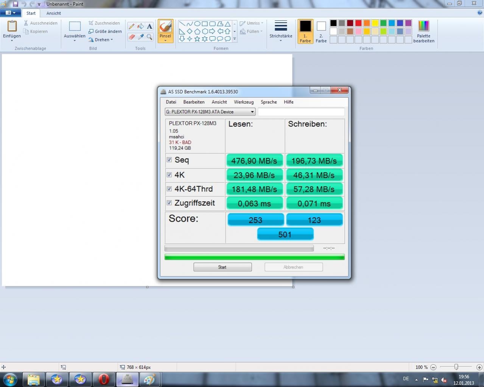
Task: Open the Hilfe menu in AS SSD
Action: (x=289, y=102)
